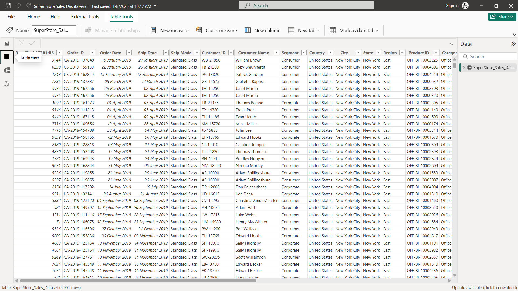The width and height of the screenshot is (518, 291).
Task: Click Mark as date table
Action: 354,31
